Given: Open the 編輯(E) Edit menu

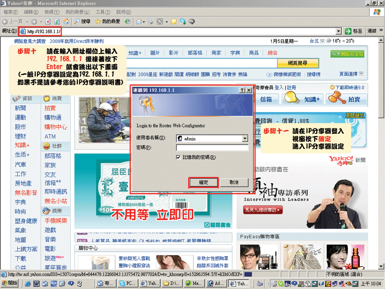Looking at the screenshot, I should coord(31,12).
